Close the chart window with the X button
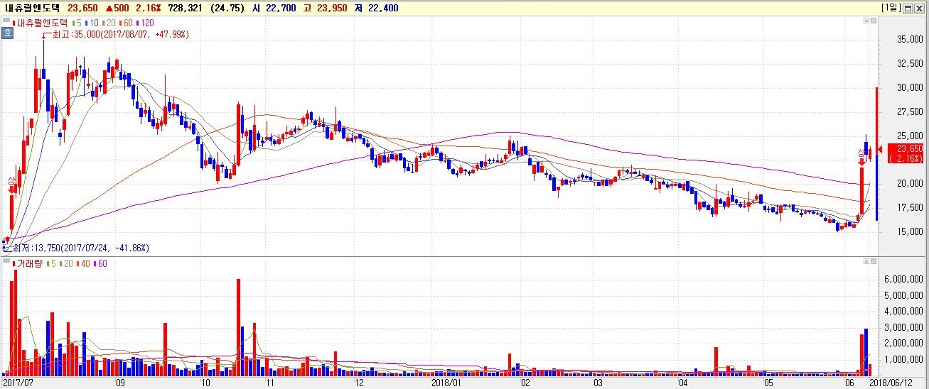 click(x=920, y=8)
